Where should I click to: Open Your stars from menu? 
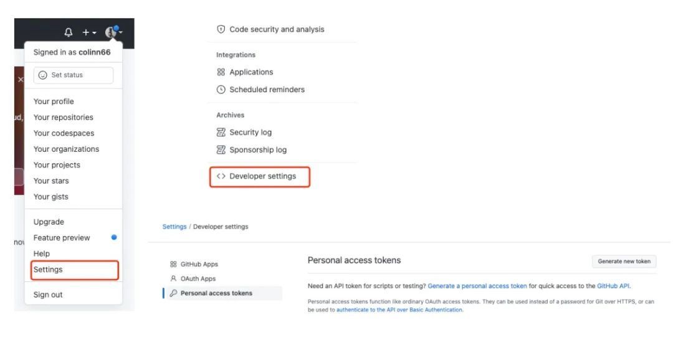click(x=51, y=181)
